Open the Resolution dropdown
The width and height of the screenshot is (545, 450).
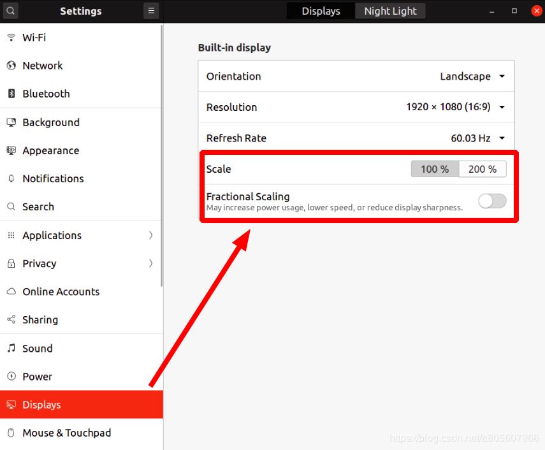[x=455, y=107]
